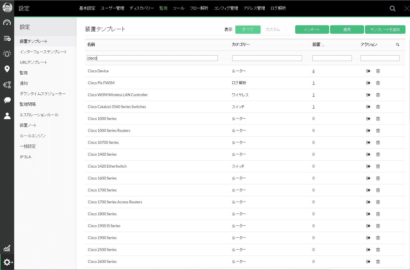
Task: Delete the Cisco Pix FWSM template
Action: pyautogui.click(x=378, y=83)
